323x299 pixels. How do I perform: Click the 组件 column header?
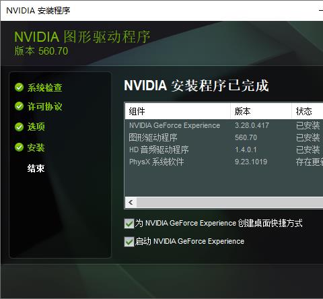coord(178,111)
